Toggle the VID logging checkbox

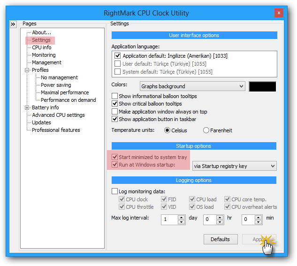[x=164, y=207]
